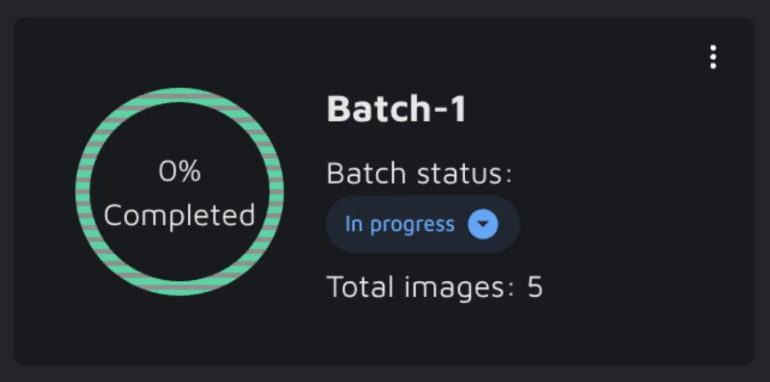Click the In progress text
This screenshot has width=770, height=382.
[399, 224]
